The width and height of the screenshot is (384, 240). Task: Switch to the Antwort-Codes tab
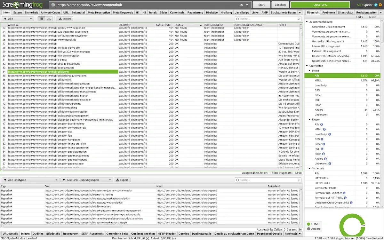[x=51, y=12]
